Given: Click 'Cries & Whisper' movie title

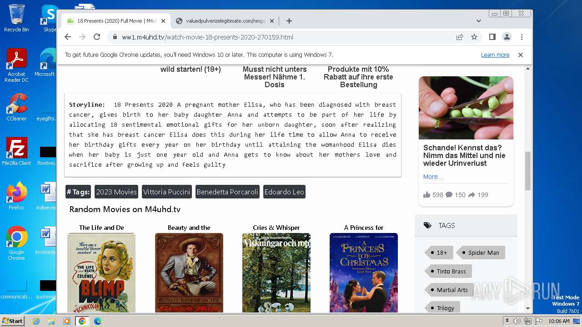Looking at the screenshot, I should click(276, 228).
